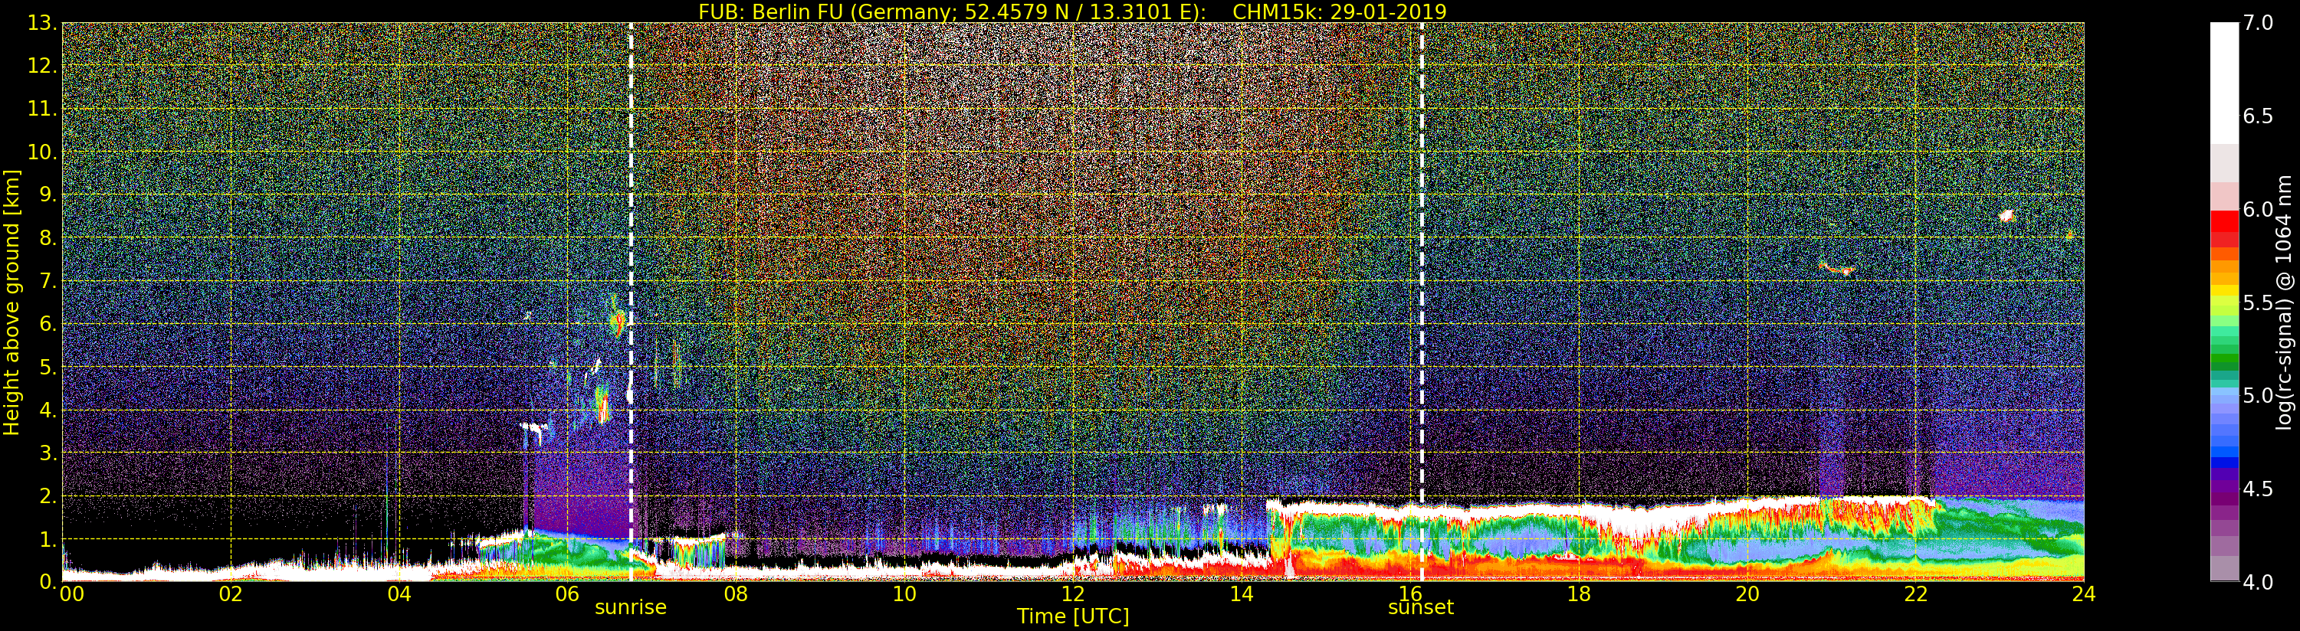Click the time axis tick '00'
This screenshot has height=631, width=2300.
click(x=71, y=593)
